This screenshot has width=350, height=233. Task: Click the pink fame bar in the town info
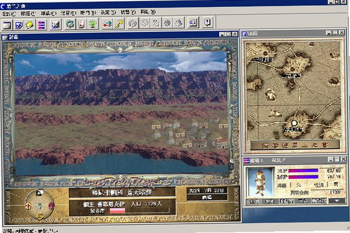point(117,211)
